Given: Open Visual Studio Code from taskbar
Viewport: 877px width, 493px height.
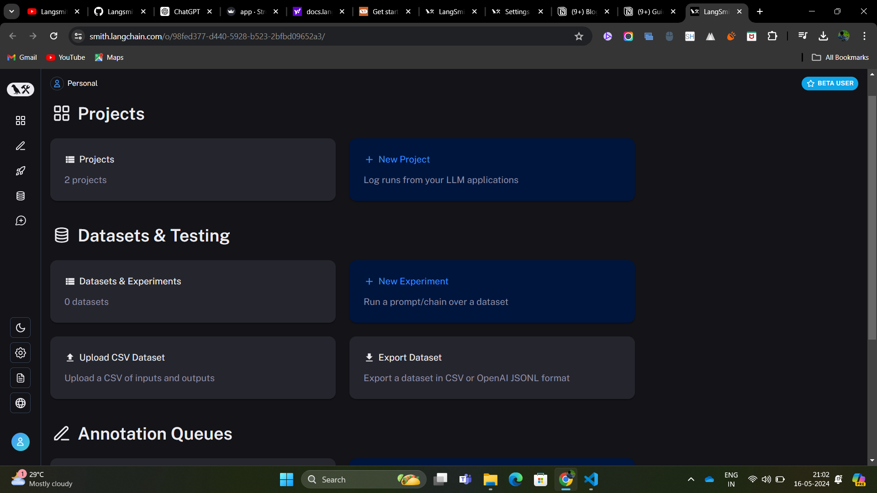Looking at the screenshot, I should [591, 479].
